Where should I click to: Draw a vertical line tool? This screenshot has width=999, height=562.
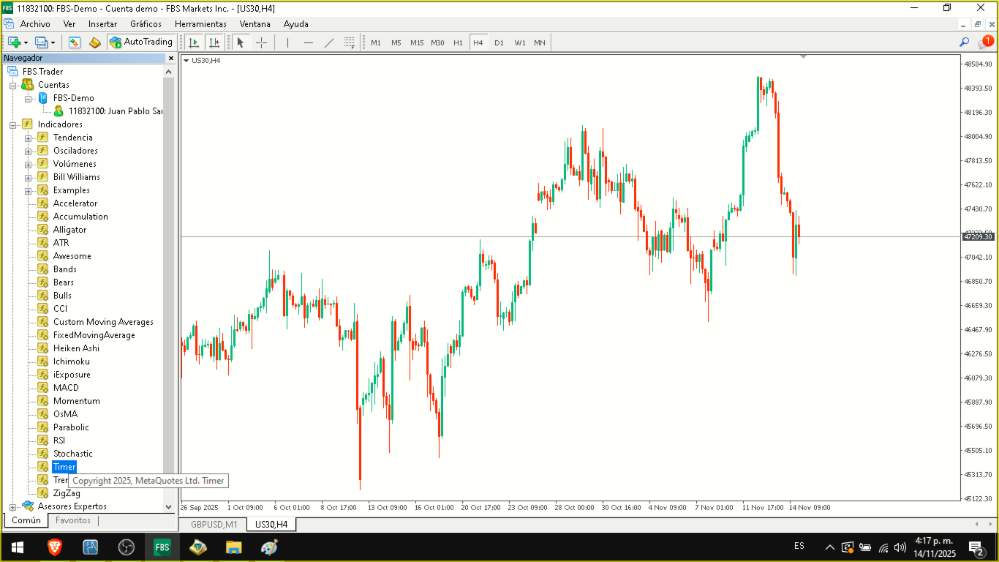(288, 42)
